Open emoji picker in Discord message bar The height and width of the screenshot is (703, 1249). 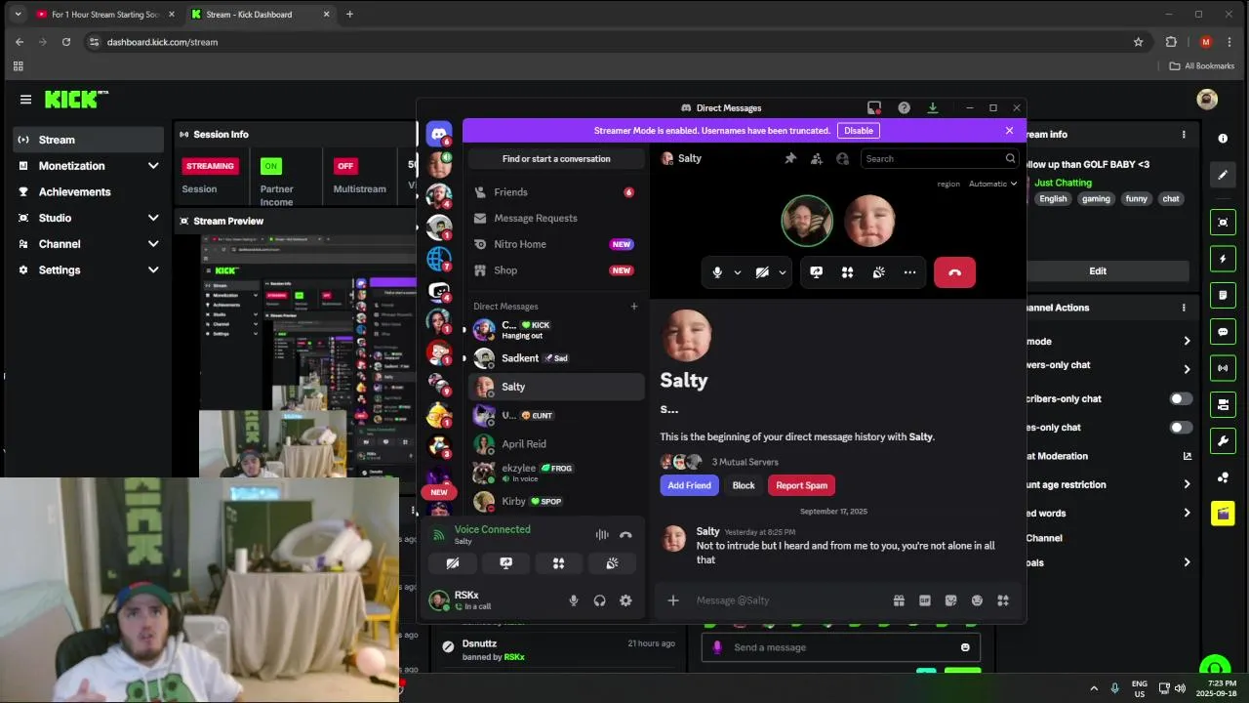[x=977, y=600]
